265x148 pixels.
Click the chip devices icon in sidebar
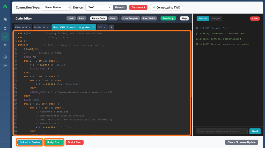5,28
